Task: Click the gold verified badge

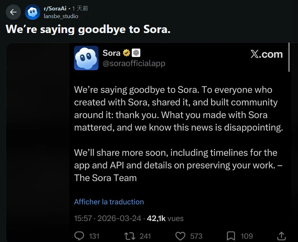Action: coord(126,53)
